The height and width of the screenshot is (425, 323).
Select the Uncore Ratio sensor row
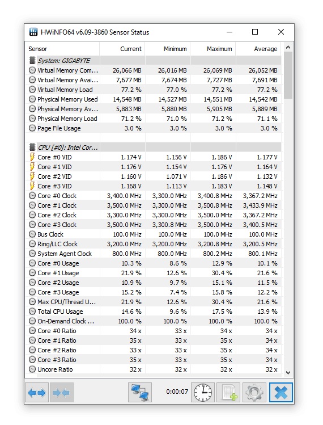tap(153, 369)
